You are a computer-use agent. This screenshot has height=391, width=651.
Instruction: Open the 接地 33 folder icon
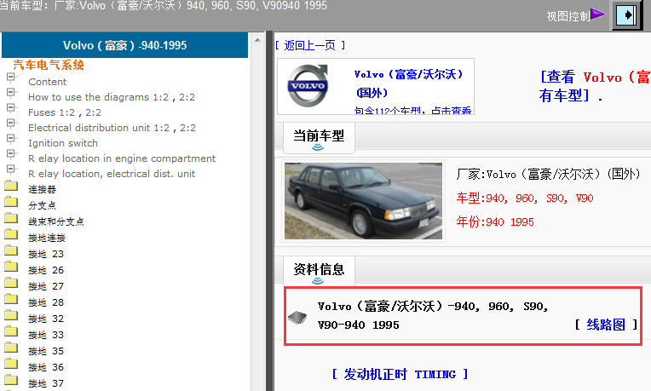click(11, 331)
